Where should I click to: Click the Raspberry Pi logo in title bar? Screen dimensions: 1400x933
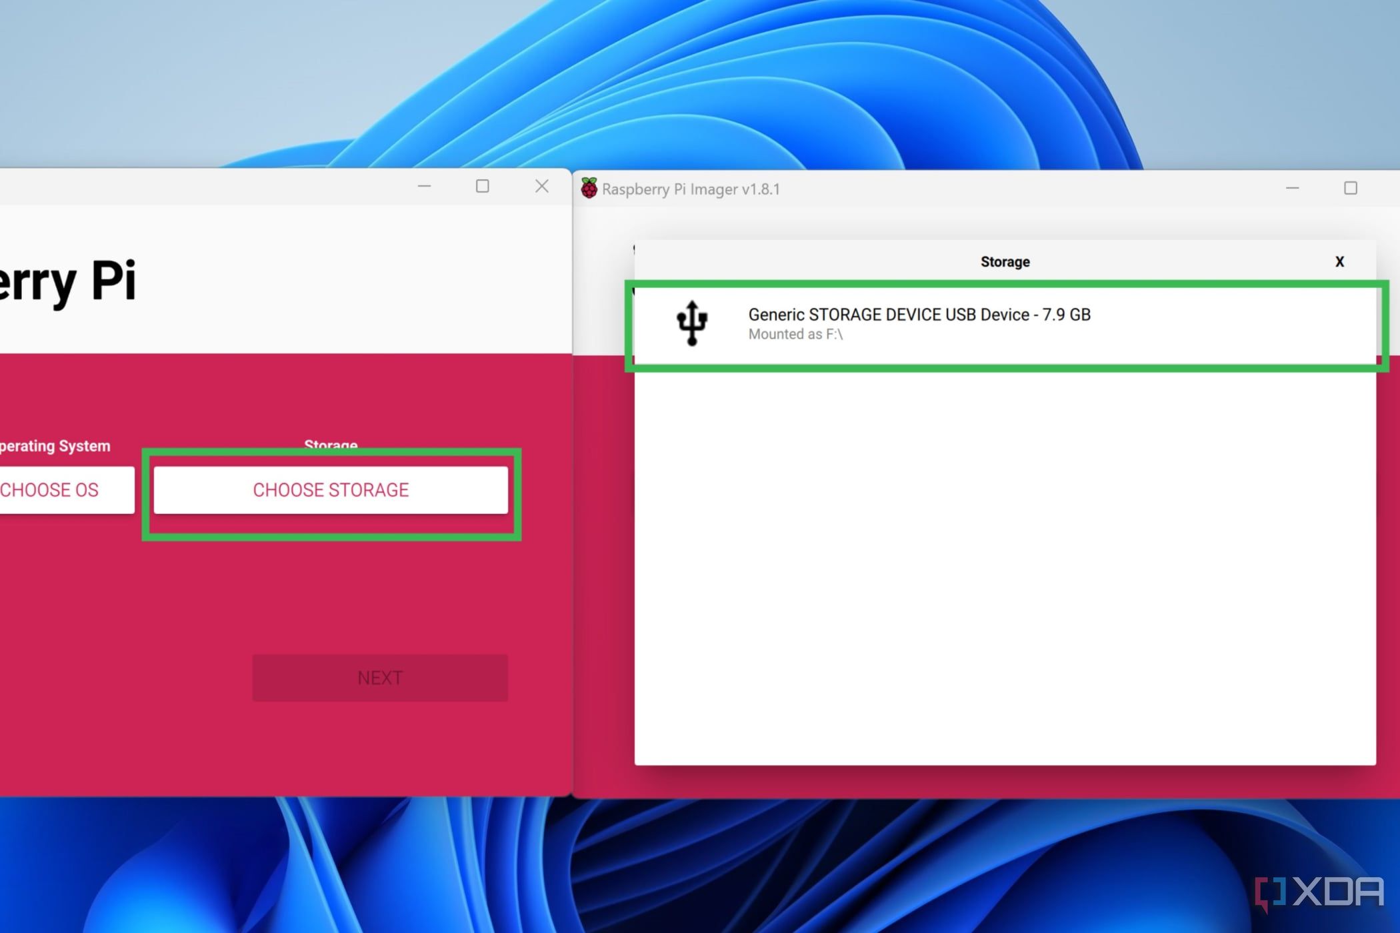(589, 189)
